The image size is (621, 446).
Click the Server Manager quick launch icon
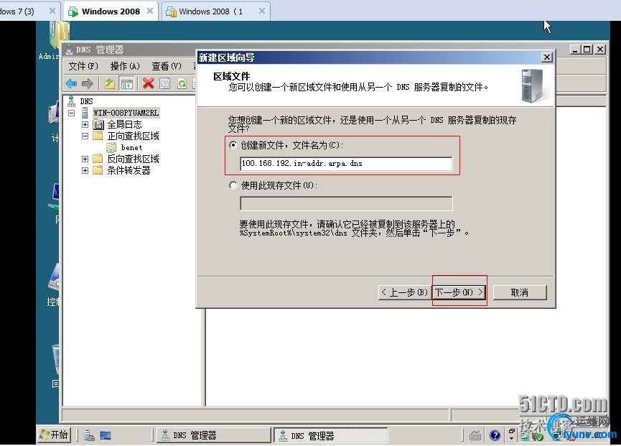89,436
